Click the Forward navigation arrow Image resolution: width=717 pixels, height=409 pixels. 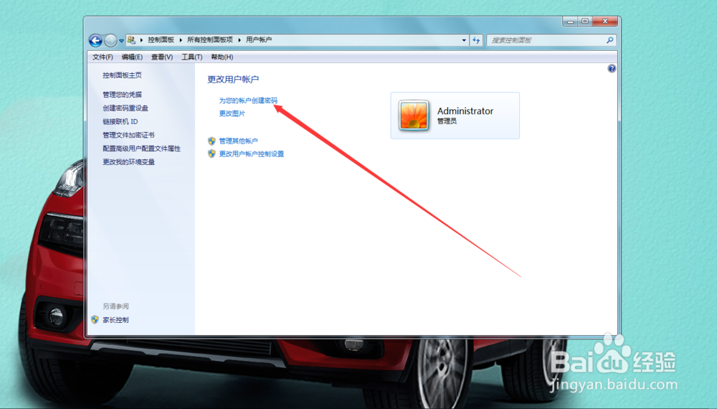click(x=110, y=41)
